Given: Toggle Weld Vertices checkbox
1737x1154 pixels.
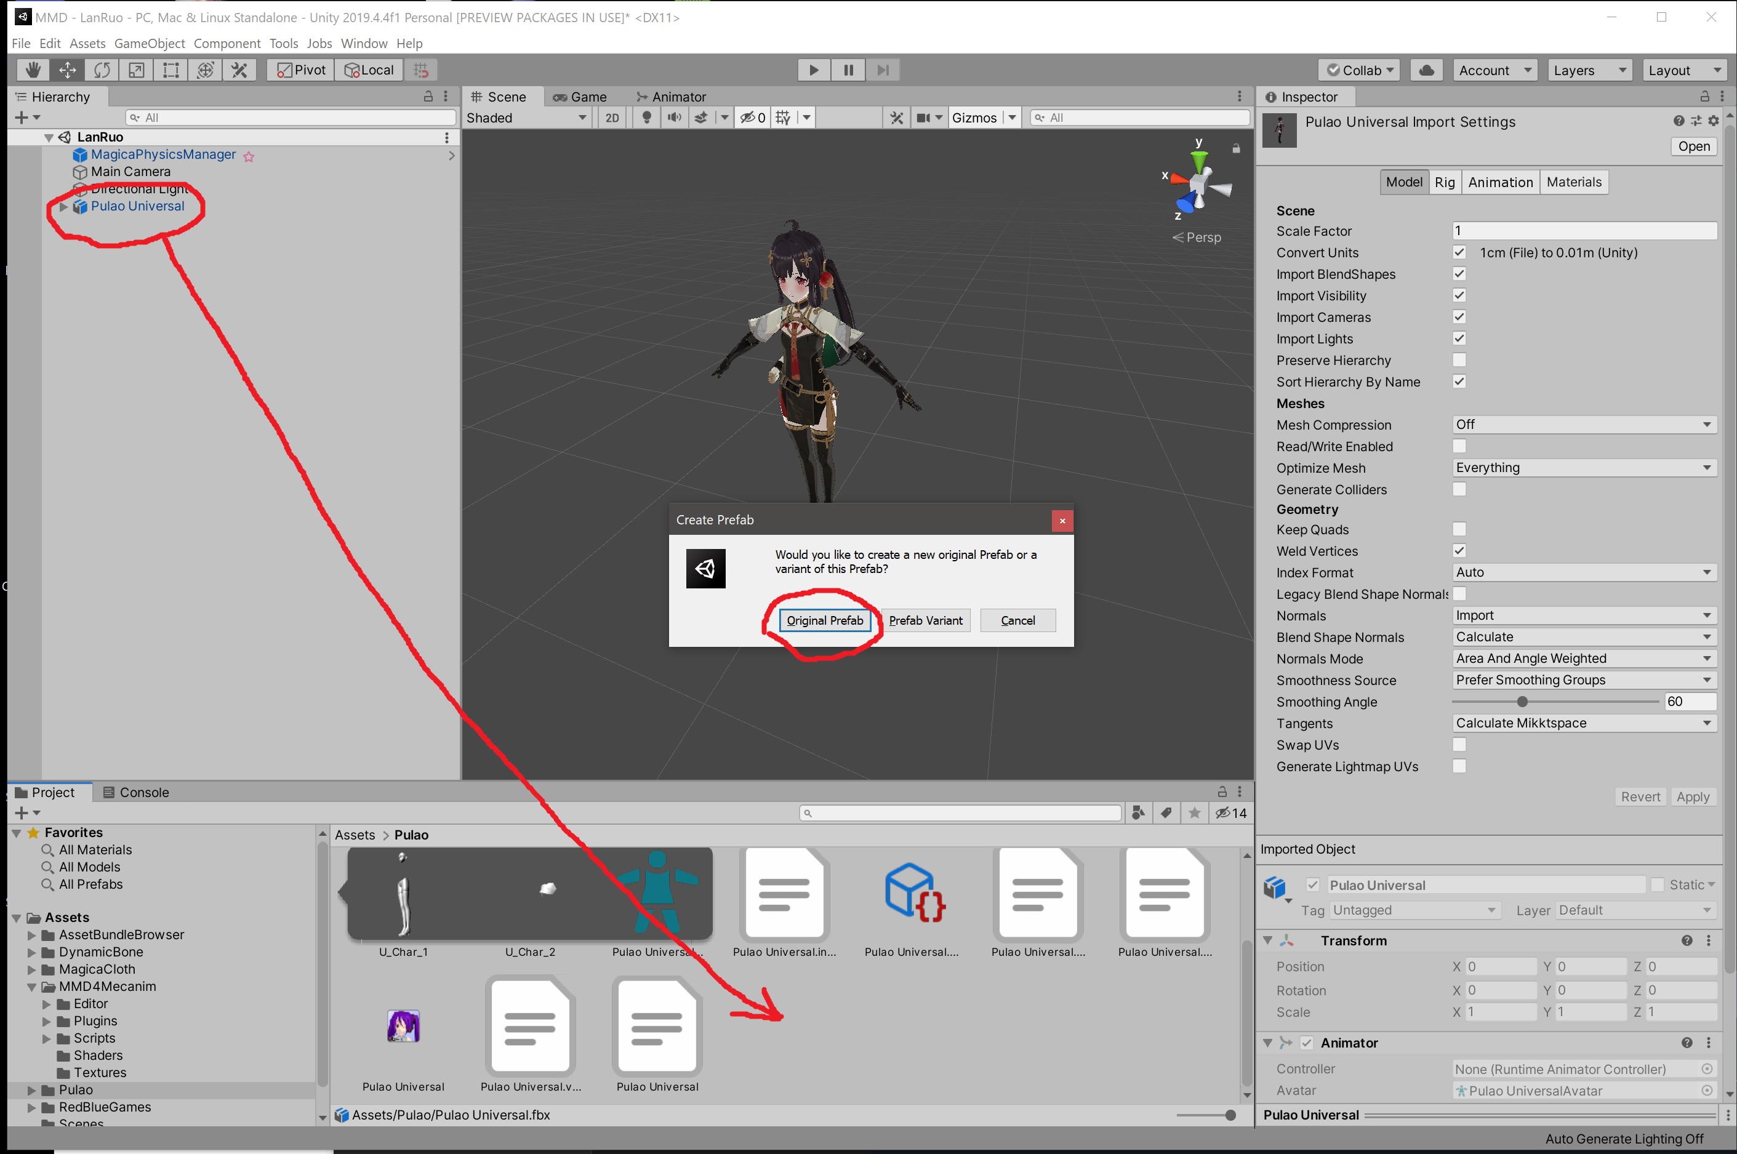Looking at the screenshot, I should [1459, 550].
